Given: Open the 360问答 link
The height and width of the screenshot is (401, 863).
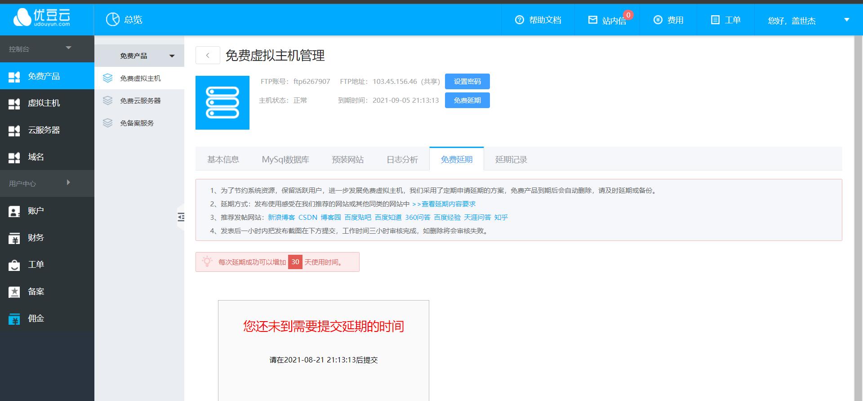Looking at the screenshot, I should (418, 217).
